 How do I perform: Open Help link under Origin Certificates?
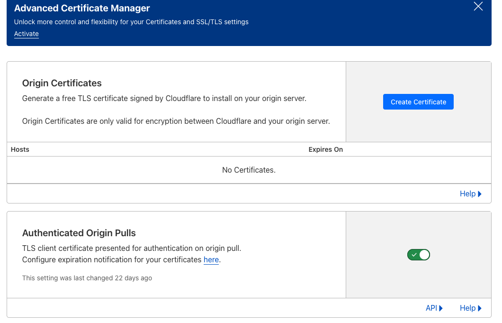467,194
